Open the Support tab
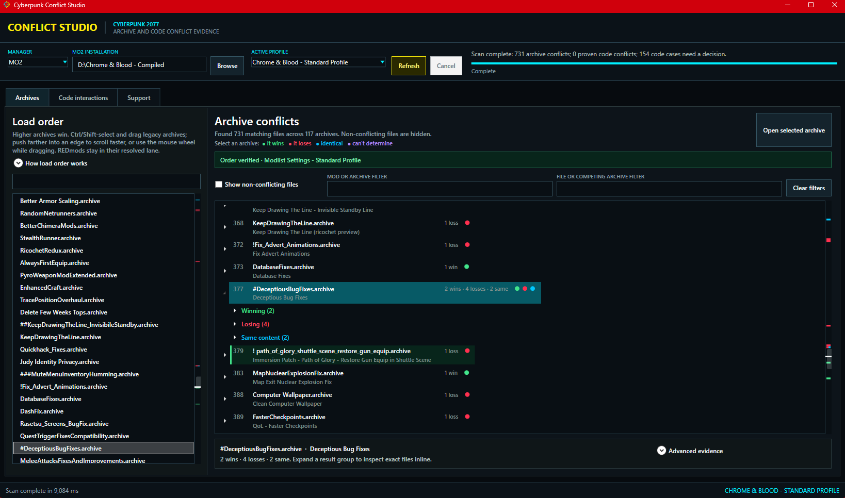The image size is (845, 498). click(139, 97)
